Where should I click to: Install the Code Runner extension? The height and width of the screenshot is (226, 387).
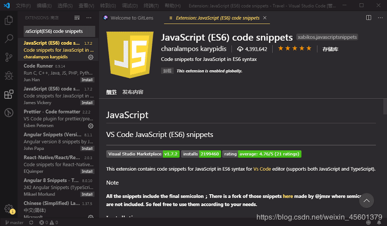click(87, 80)
